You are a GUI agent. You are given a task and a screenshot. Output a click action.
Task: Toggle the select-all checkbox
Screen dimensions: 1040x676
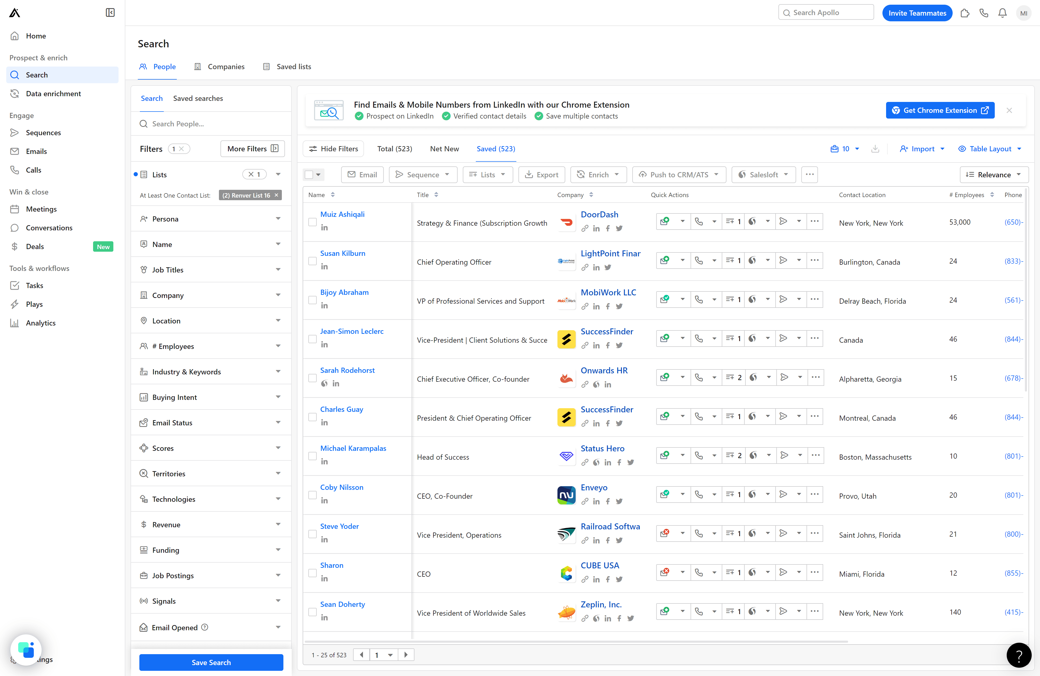[x=309, y=175]
